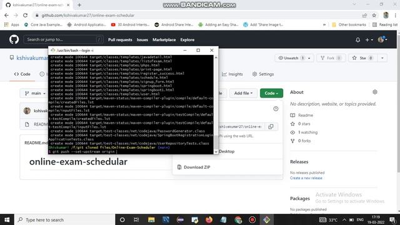Expand the Unwatch options arrow

tap(309, 58)
